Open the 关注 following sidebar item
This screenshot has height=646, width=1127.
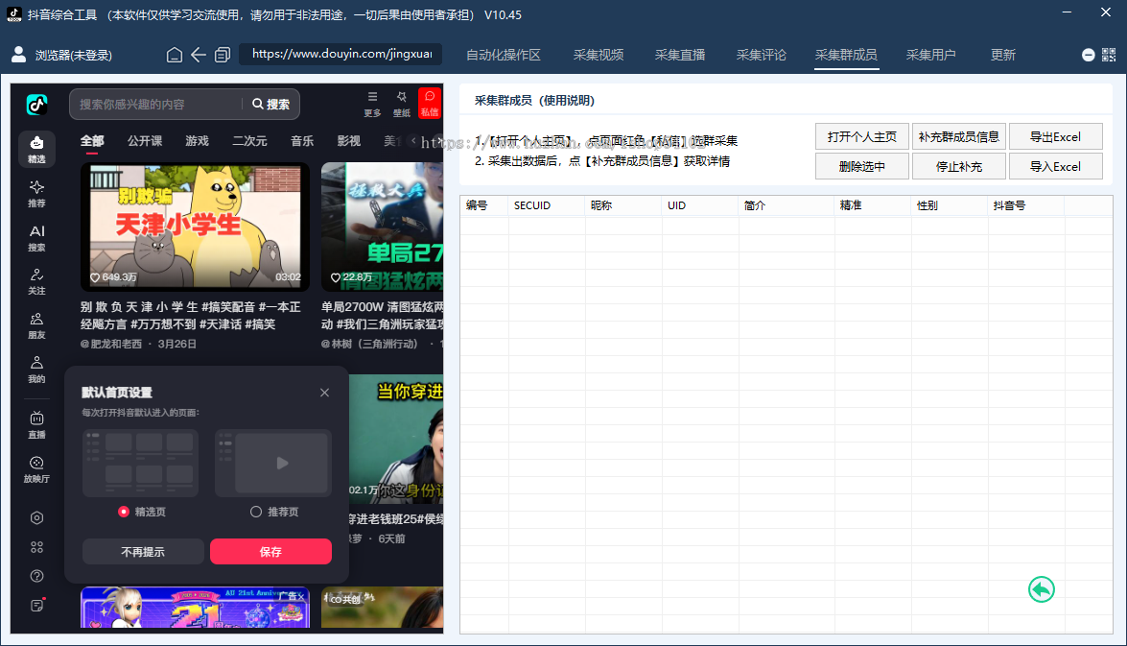point(36,282)
